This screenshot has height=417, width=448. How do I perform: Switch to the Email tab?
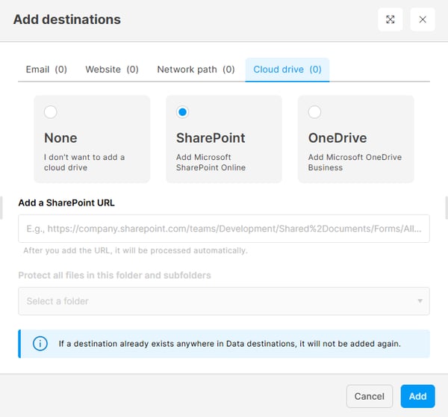46,69
